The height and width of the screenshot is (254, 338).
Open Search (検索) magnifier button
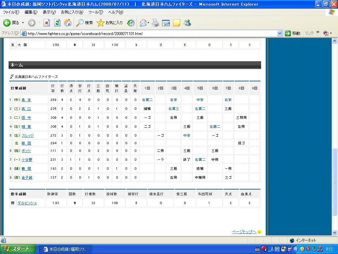click(x=84, y=23)
